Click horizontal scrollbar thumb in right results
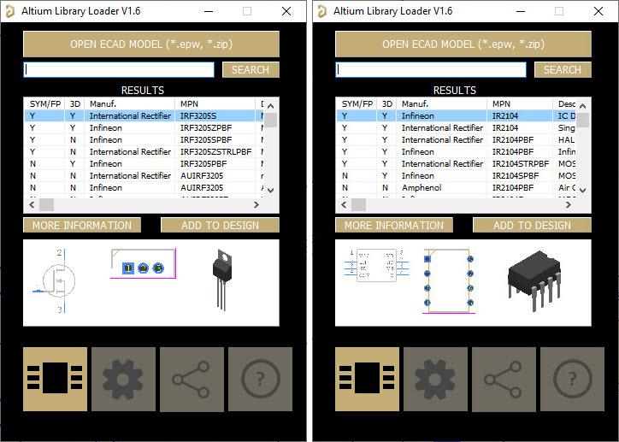Image resolution: width=619 pixels, height=442 pixels. pos(358,204)
